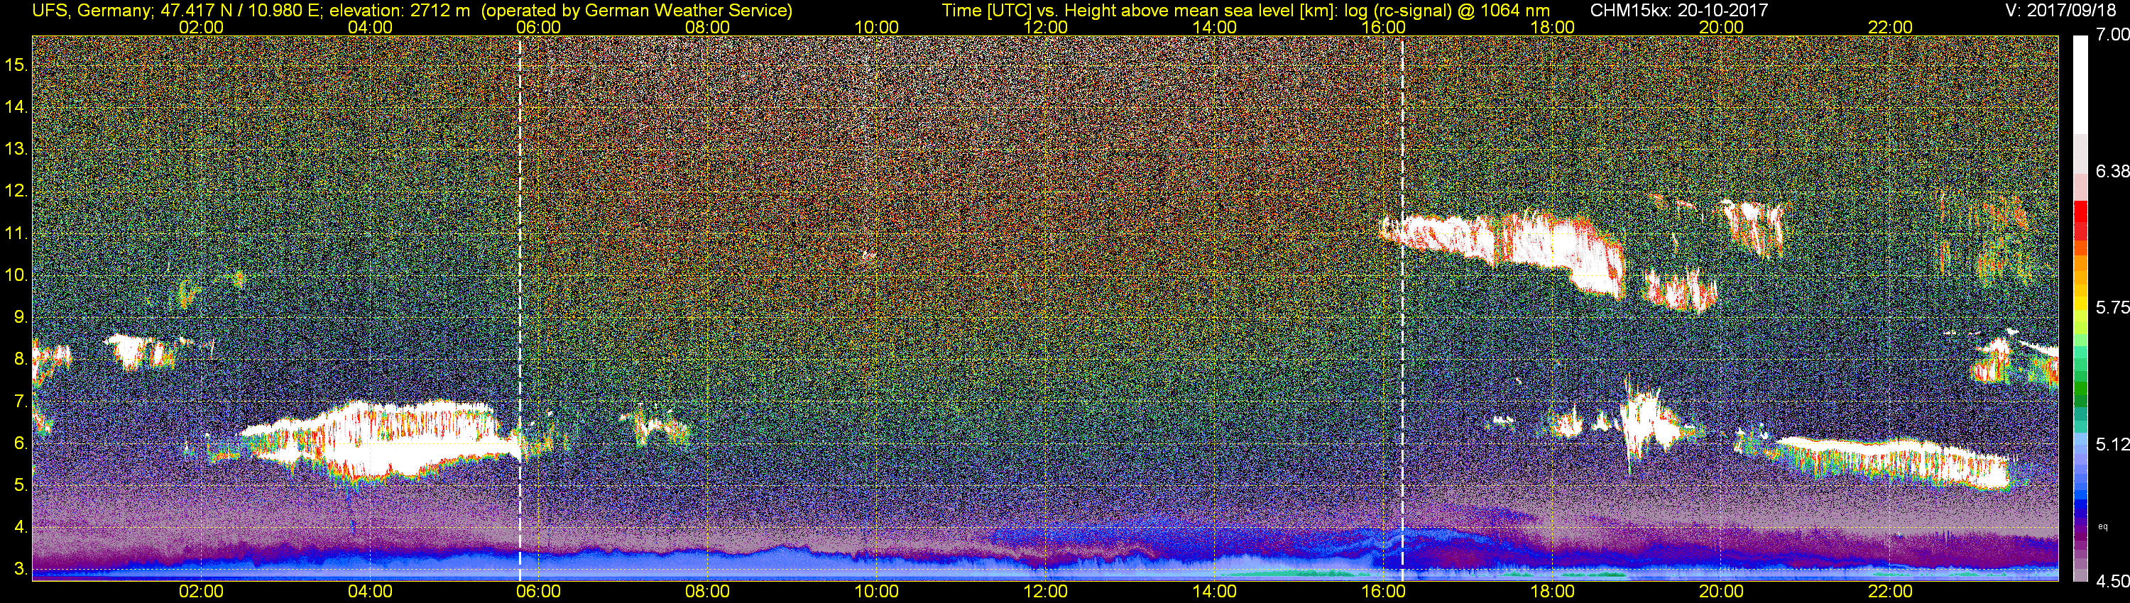
Task: Click the color scale value "5.12"
Action: pos(2113,444)
